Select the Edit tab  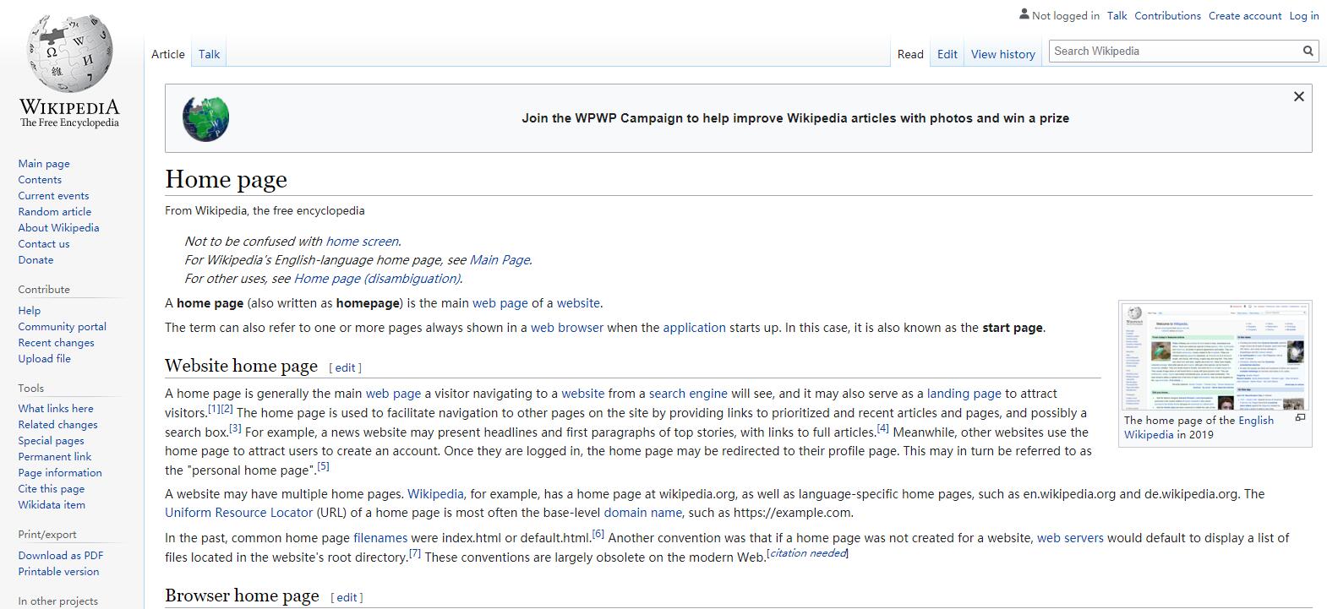pos(947,54)
